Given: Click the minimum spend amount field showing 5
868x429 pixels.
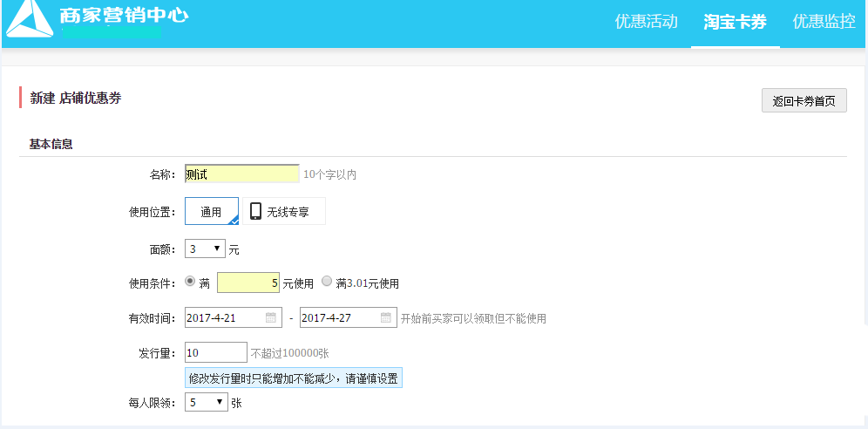Looking at the screenshot, I should pyautogui.click(x=248, y=283).
